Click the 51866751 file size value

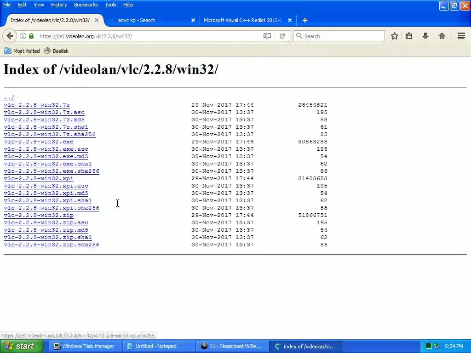point(312,215)
